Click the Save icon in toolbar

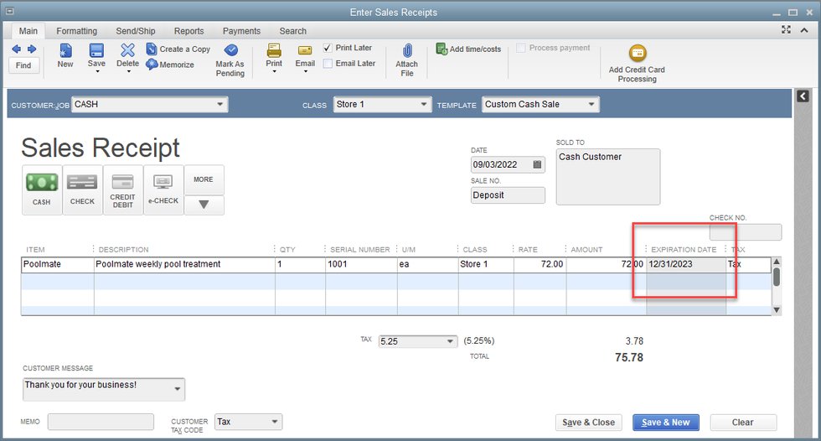96,51
